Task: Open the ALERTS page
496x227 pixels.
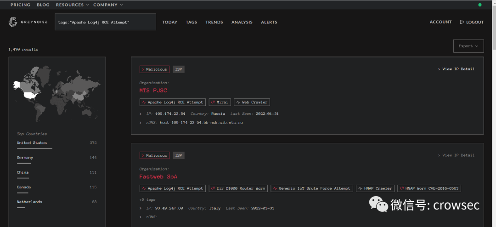Action: (269, 22)
